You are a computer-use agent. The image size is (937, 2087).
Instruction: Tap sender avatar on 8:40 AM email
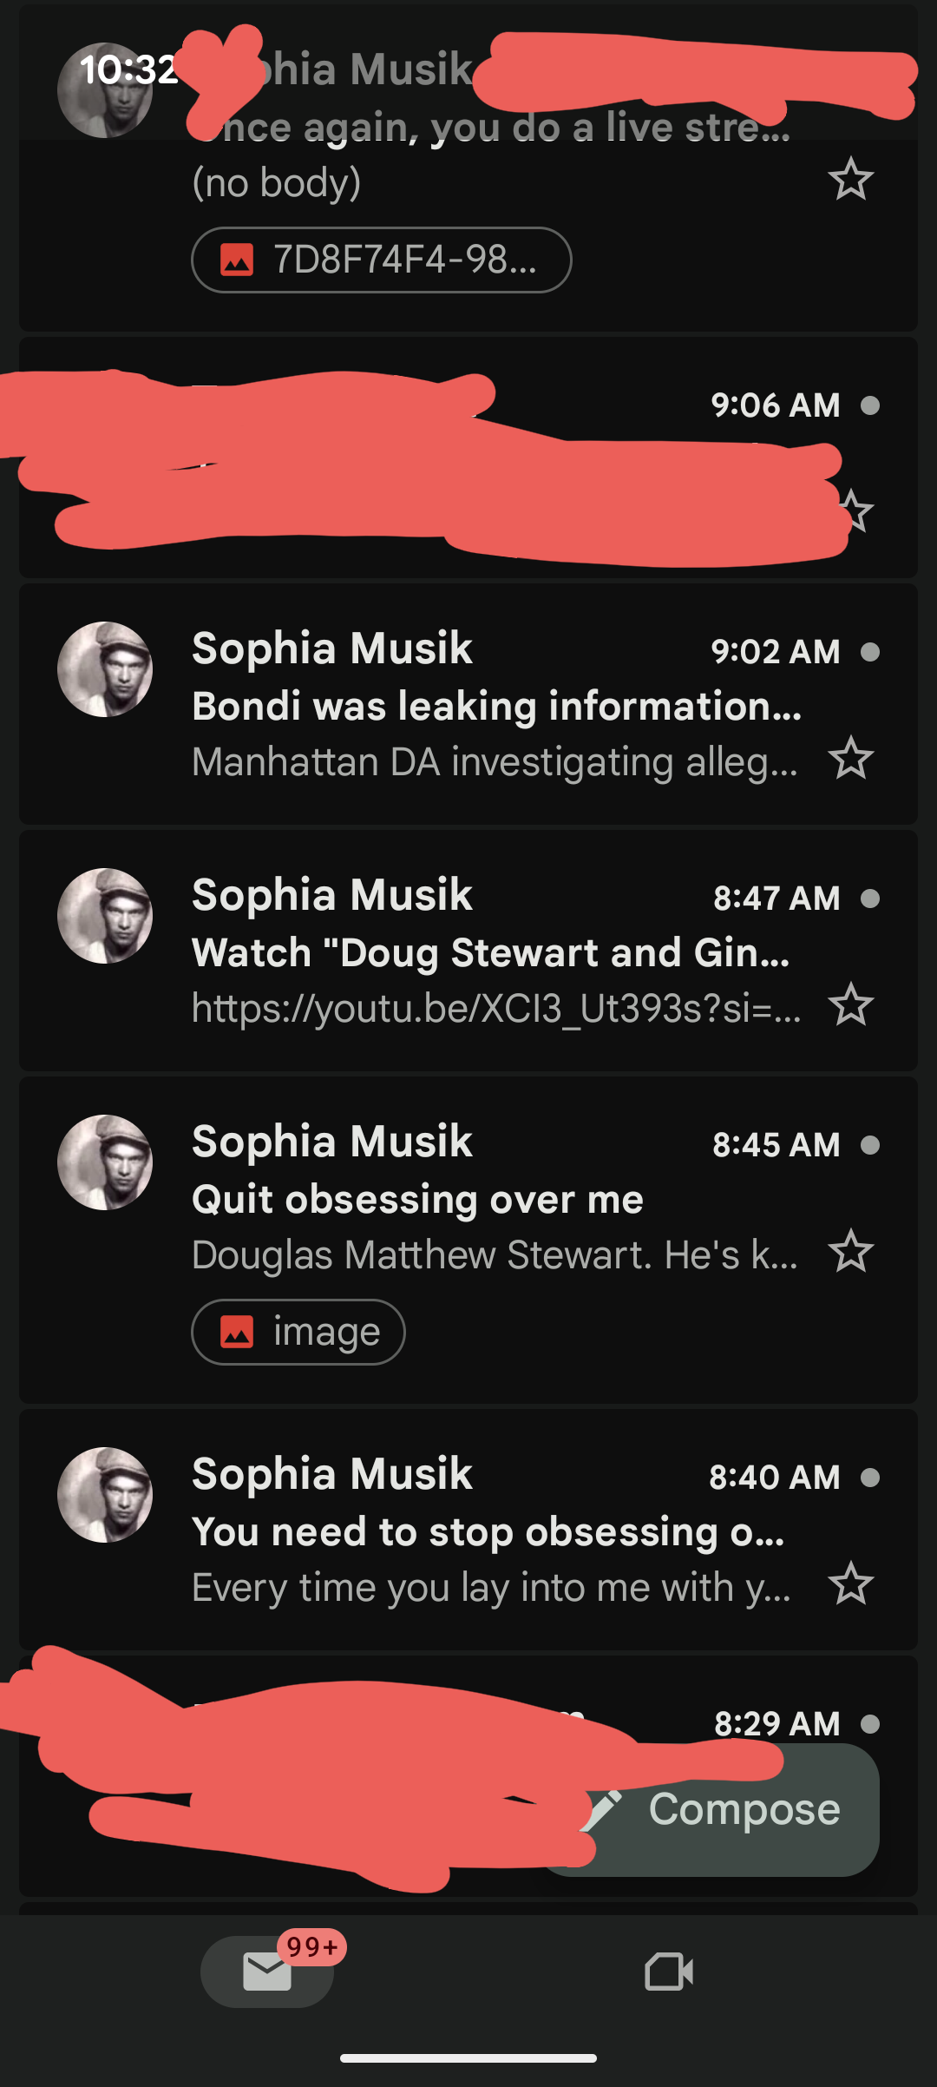pyautogui.click(x=105, y=1495)
